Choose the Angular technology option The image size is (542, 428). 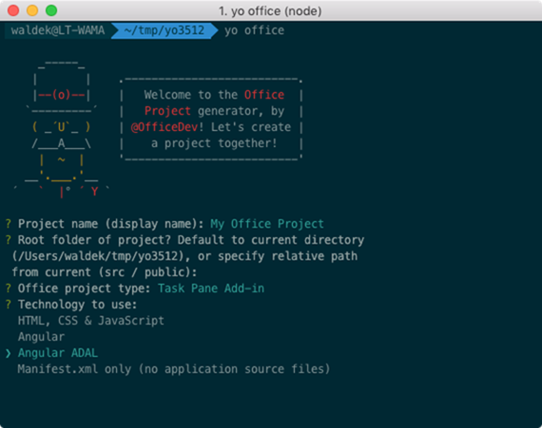pyautogui.click(x=41, y=337)
